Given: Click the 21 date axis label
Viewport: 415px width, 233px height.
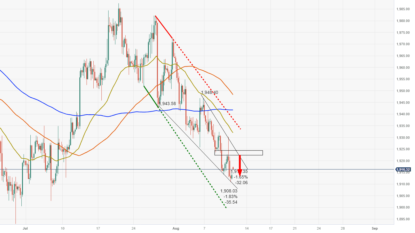Looking at the screenshot, I should point(295,228).
